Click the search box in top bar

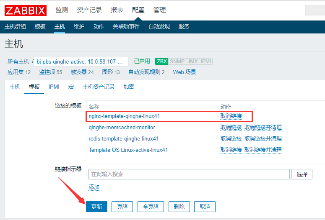pos(315,10)
